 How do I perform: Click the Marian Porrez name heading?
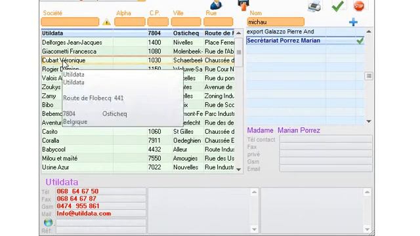[299, 130]
